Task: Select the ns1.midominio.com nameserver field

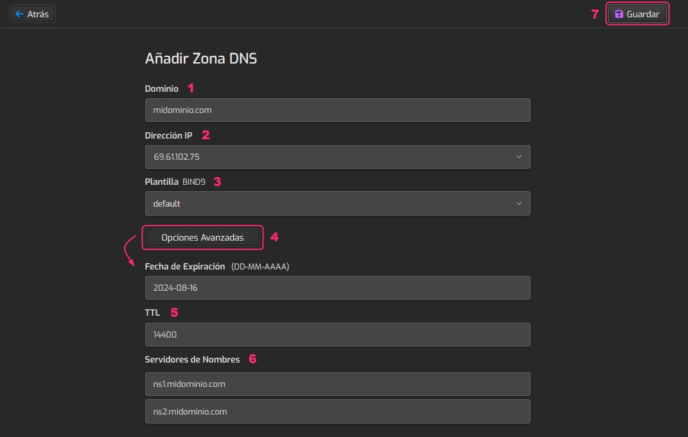Action: click(x=337, y=384)
